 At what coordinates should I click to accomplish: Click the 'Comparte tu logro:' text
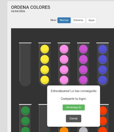(x=73, y=99)
